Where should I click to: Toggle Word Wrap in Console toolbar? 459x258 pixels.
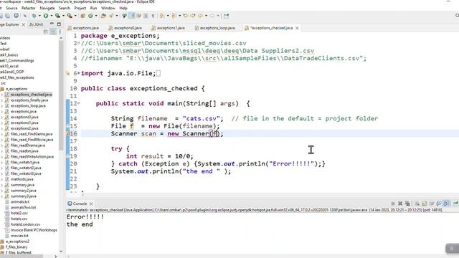tap(431, 204)
